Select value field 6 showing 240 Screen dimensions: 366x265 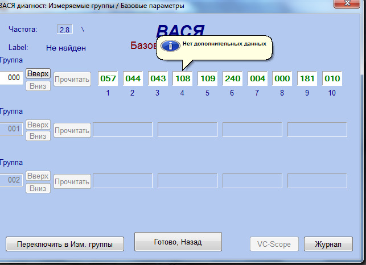pyautogui.click(x=232, y=78)
